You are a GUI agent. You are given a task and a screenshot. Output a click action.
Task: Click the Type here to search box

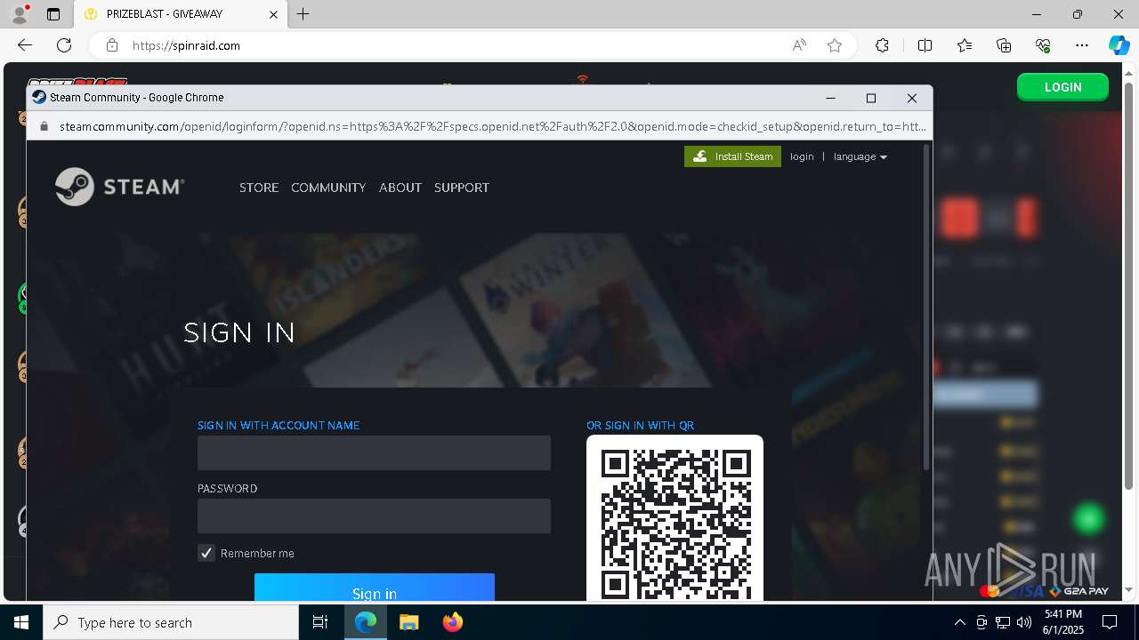click(171, 622)
